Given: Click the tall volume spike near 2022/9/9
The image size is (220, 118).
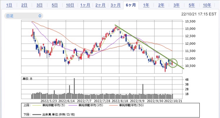Looking at the screenshot, I should pos(143,91).
